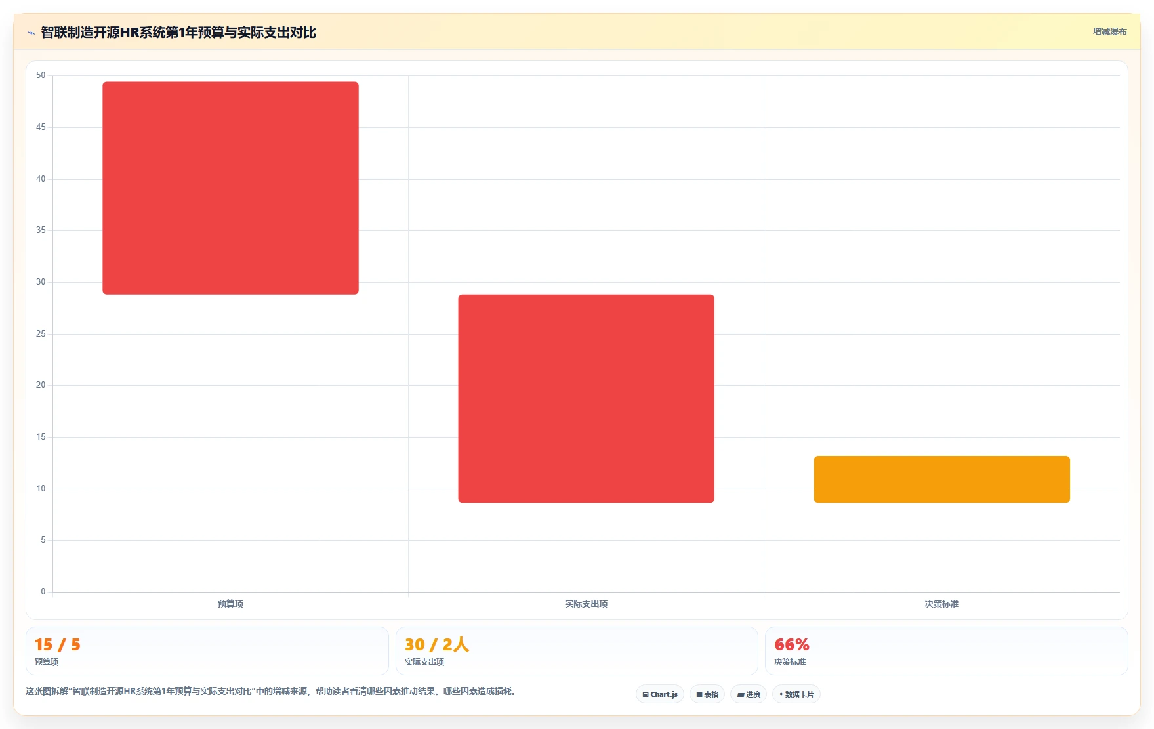Click the 表格 tag
Screen dimensions: 1154x729
(x=707, y=694)
